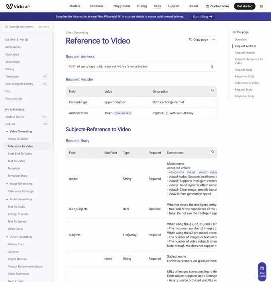Open Faq page

tap(8, 91)
